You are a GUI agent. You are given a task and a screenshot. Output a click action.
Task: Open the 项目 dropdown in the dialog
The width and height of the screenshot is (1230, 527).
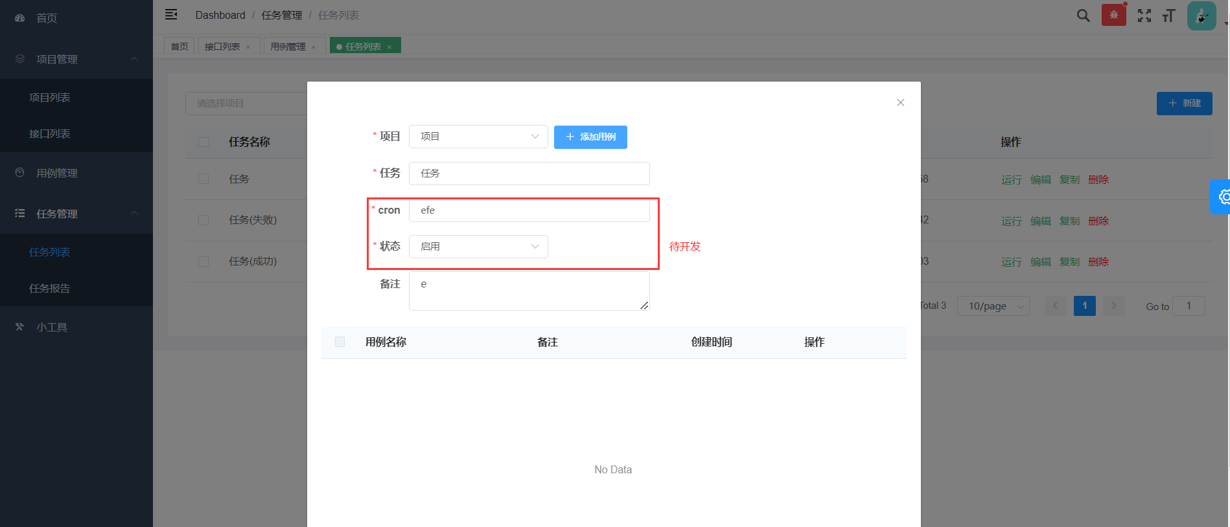478,137
